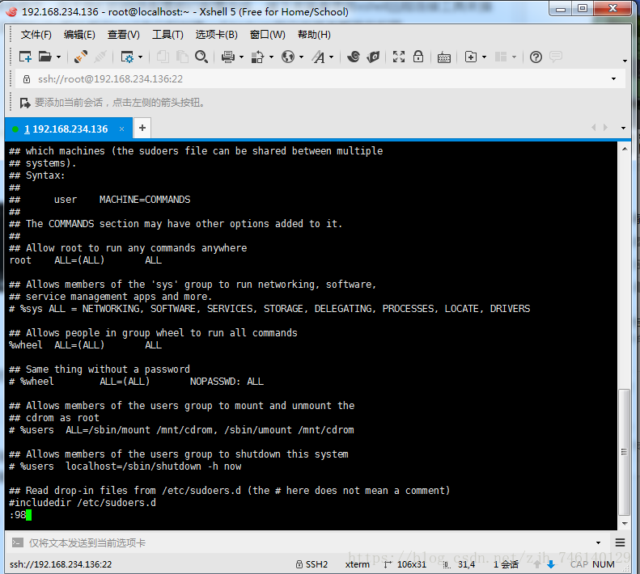Click the 'xterm' status bar entry
The height and width of the screenshot is (574, 640).
[357, 564]
